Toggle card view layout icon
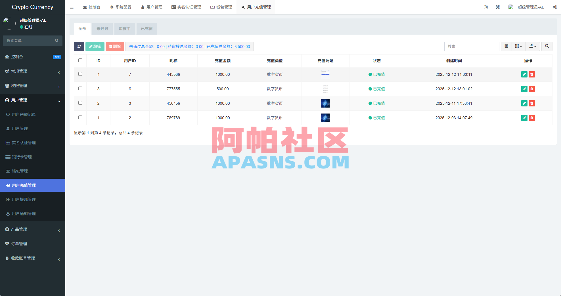The width and height of the screenshot is (561, 296). point(506,46)
